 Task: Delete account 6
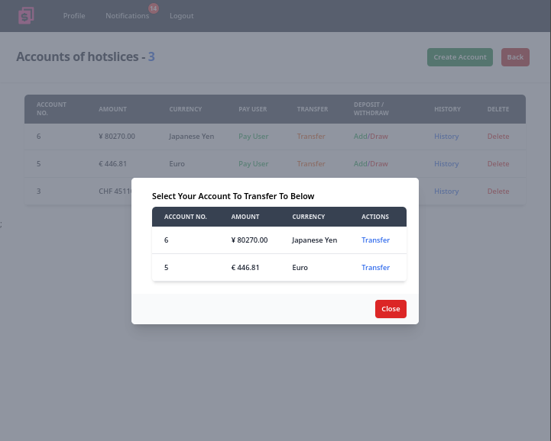[x=498, y=137]
